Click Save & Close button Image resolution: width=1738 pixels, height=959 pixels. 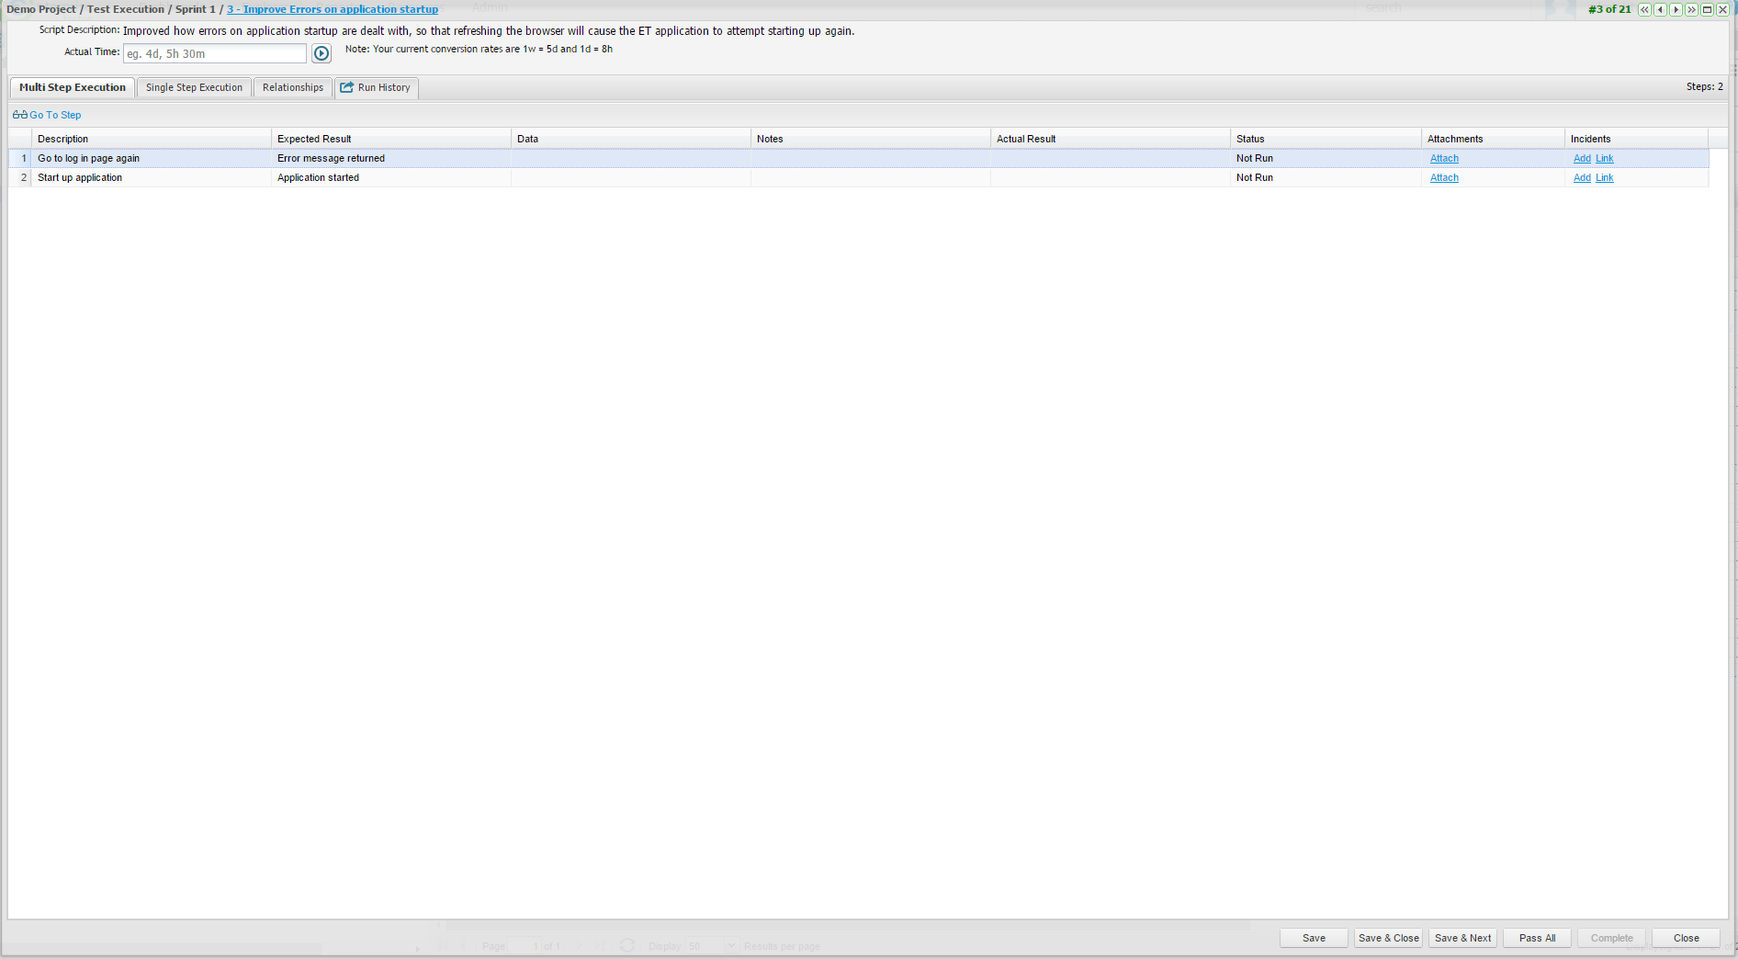pyautogui.click(x=1389, y=938)
